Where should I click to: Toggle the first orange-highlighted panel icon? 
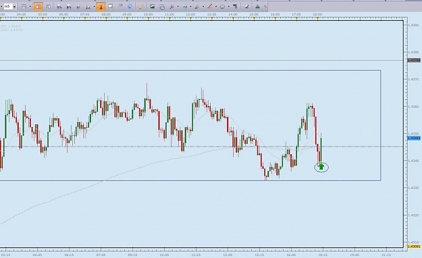[38, 7]
